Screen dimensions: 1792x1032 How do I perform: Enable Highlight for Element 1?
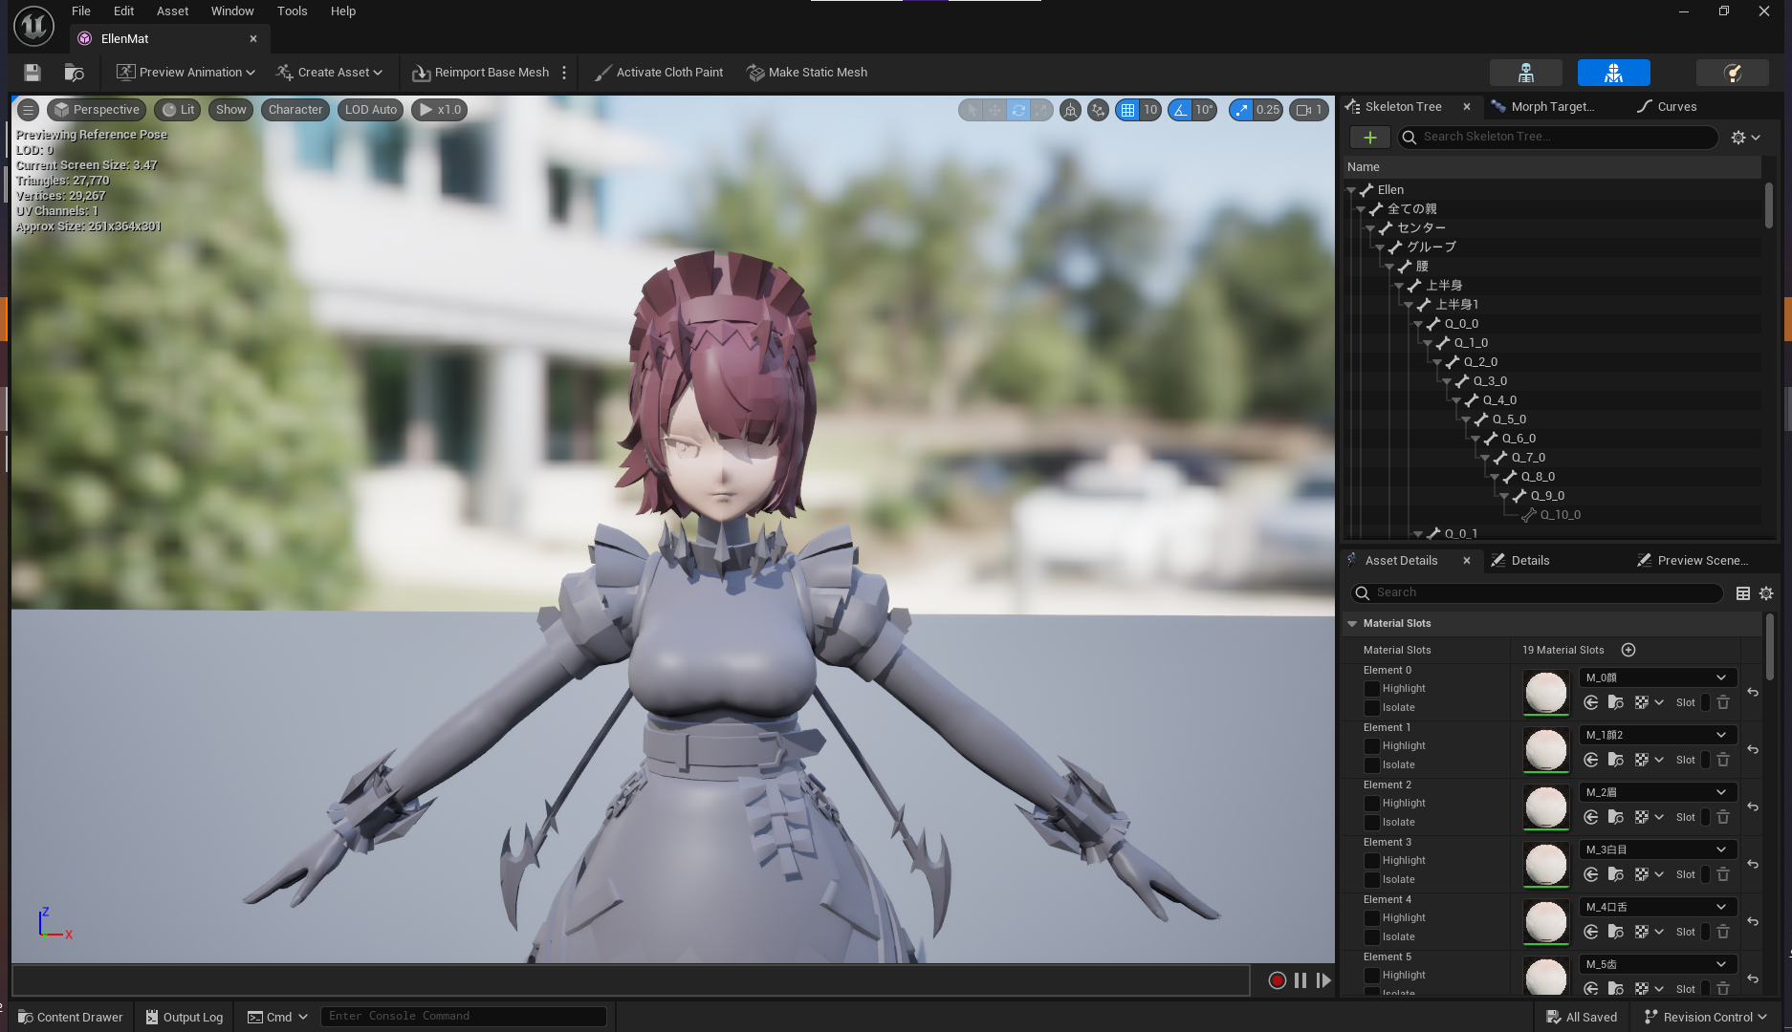click(x=1372, y=746)
